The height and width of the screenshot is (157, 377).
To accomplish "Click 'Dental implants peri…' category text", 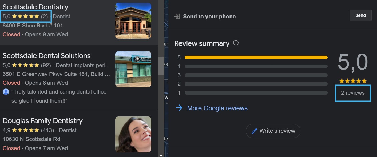I will (x=83, y=65).
